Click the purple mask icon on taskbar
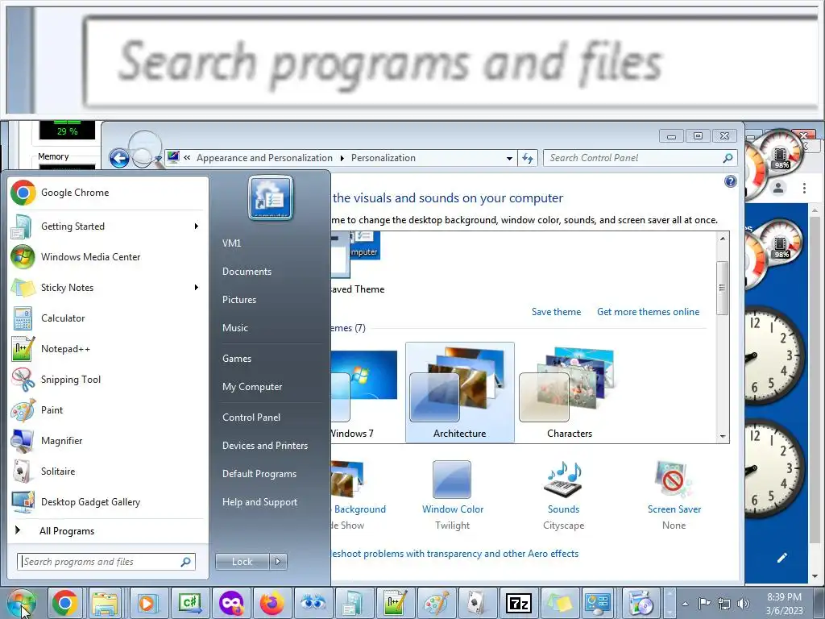This screenshot has width=825, height=619. [231, 603]
